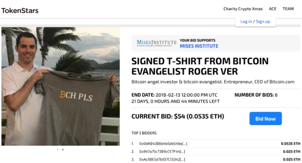This screenshot has height=163, width=302.
Task: Select the first carousel dot
Action: click(58, 149)
